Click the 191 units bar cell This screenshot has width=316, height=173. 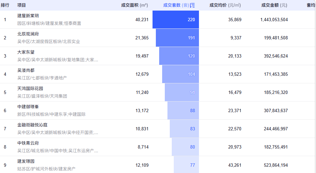tap(177, 38)
